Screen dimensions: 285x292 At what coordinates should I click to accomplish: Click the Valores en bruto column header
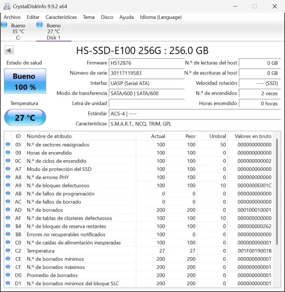[250, 136]
